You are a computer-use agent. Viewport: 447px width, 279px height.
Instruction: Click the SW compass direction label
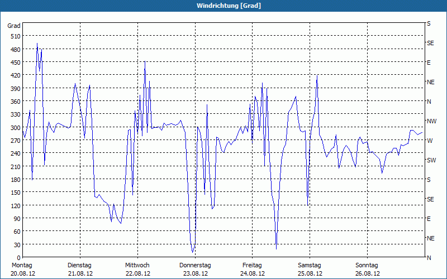tap(431, 160)
